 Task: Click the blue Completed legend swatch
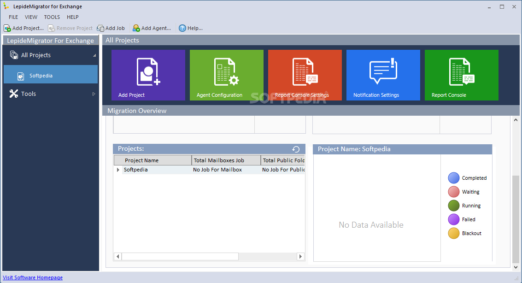click(454, 178)
